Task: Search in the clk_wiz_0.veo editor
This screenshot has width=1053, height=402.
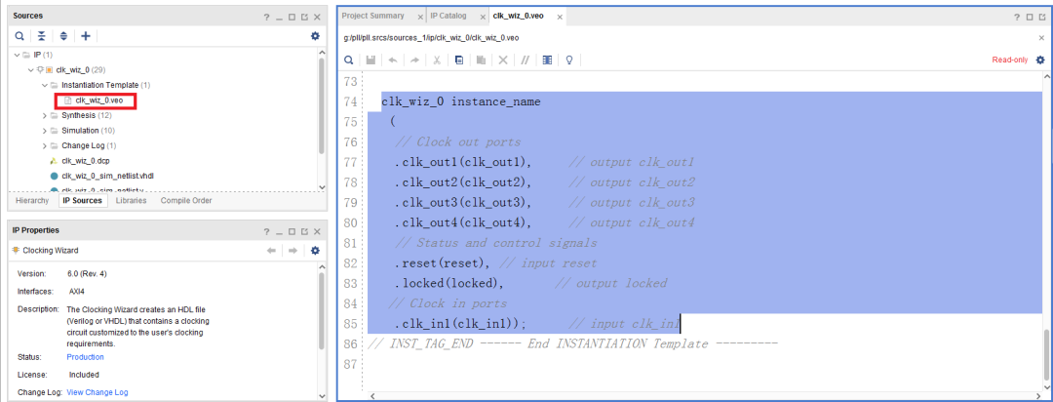Action: click(x=349, y=60)
